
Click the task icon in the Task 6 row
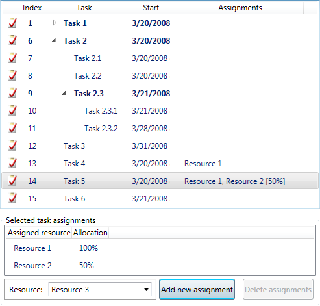[x=12, y=198]
